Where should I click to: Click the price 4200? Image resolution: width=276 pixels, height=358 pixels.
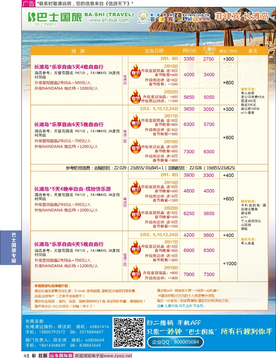tap(189, 235)
